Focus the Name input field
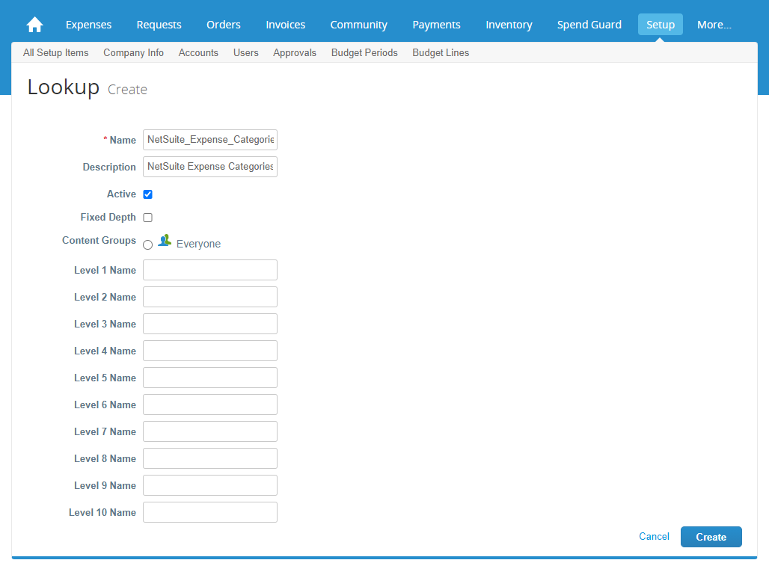 pyautogui.click(x=209, y=140)
